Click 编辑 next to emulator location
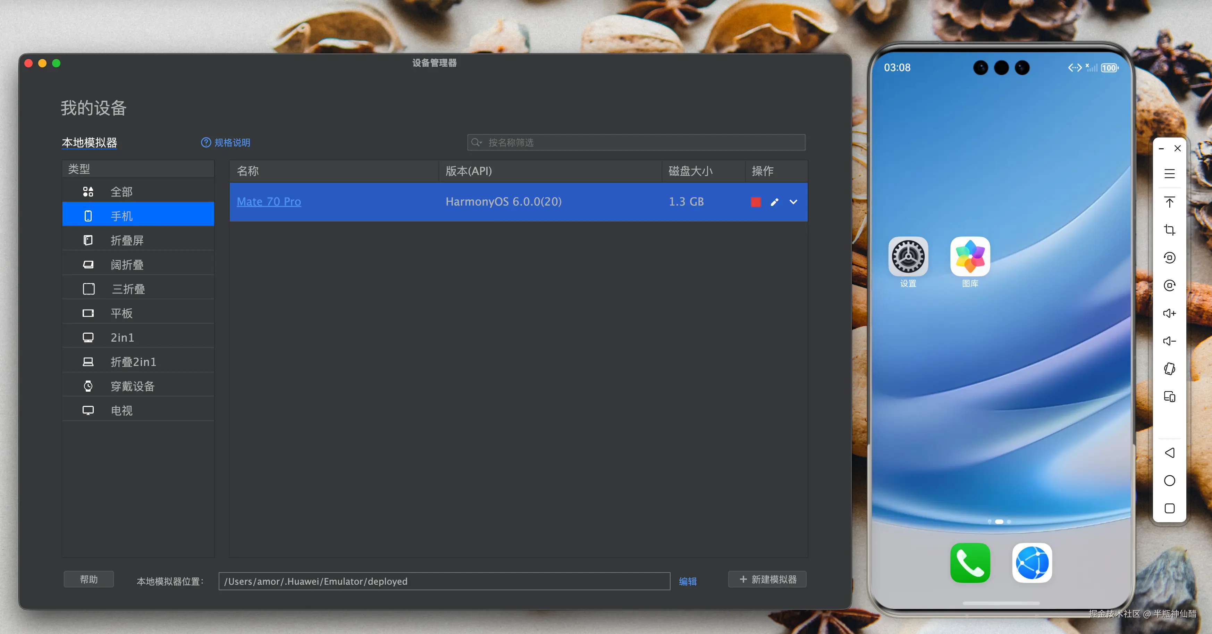The image size is (1212, 634). [688, 581]
